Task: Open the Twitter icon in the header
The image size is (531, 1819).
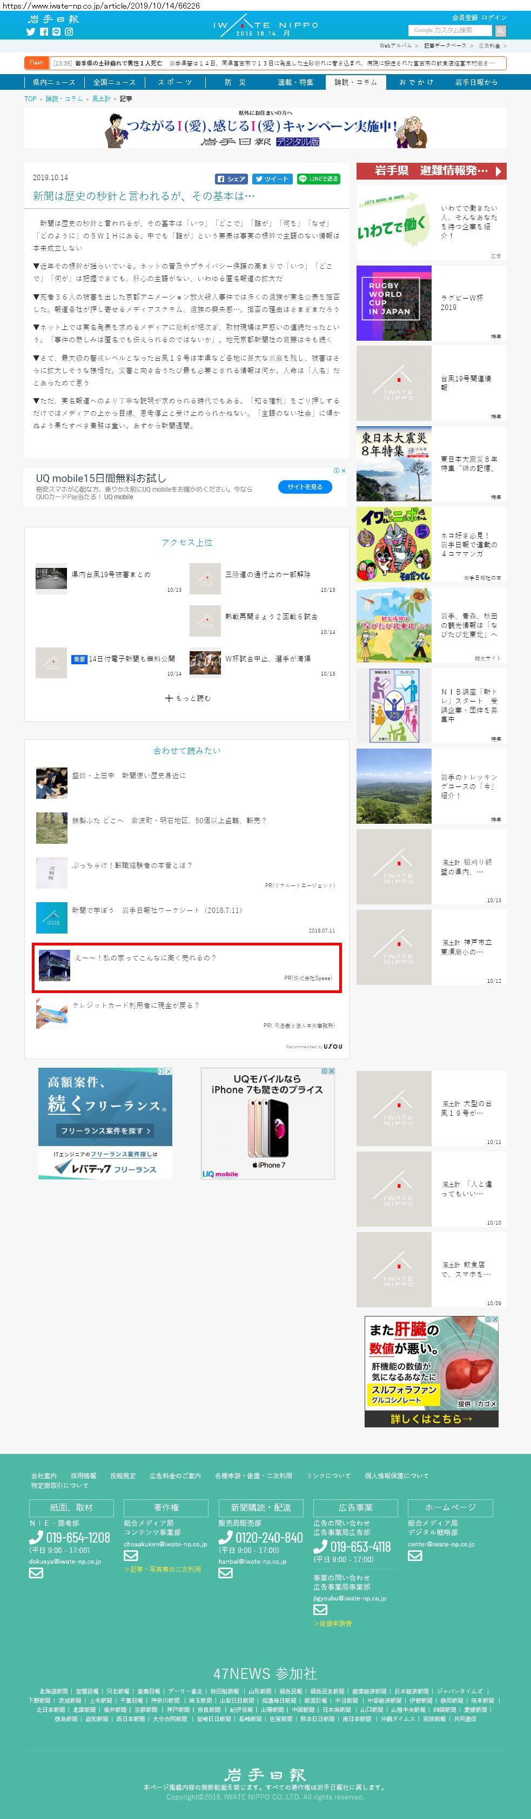Action: 30,32
